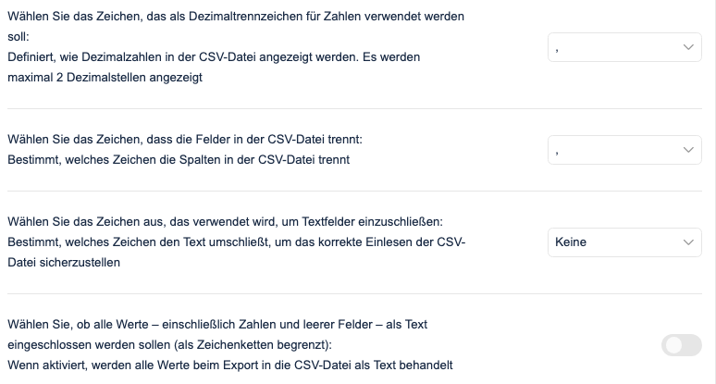Click the heading about enclosing Textfelder

225,222
